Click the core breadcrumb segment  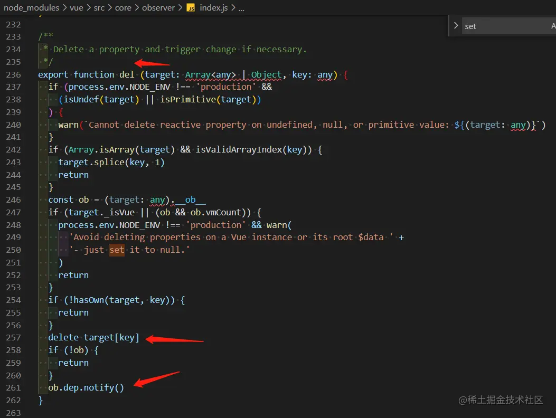click(x=123, y=7)
